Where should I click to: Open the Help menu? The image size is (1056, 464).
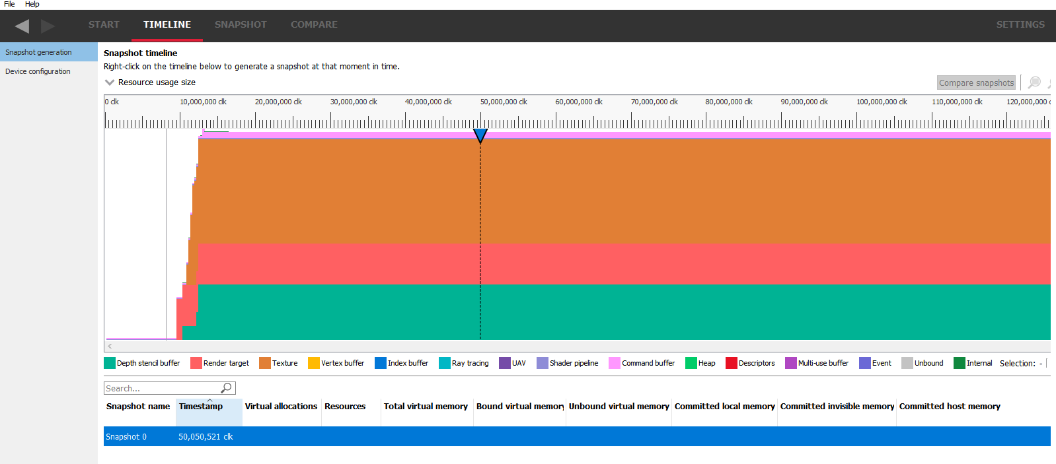32,4
